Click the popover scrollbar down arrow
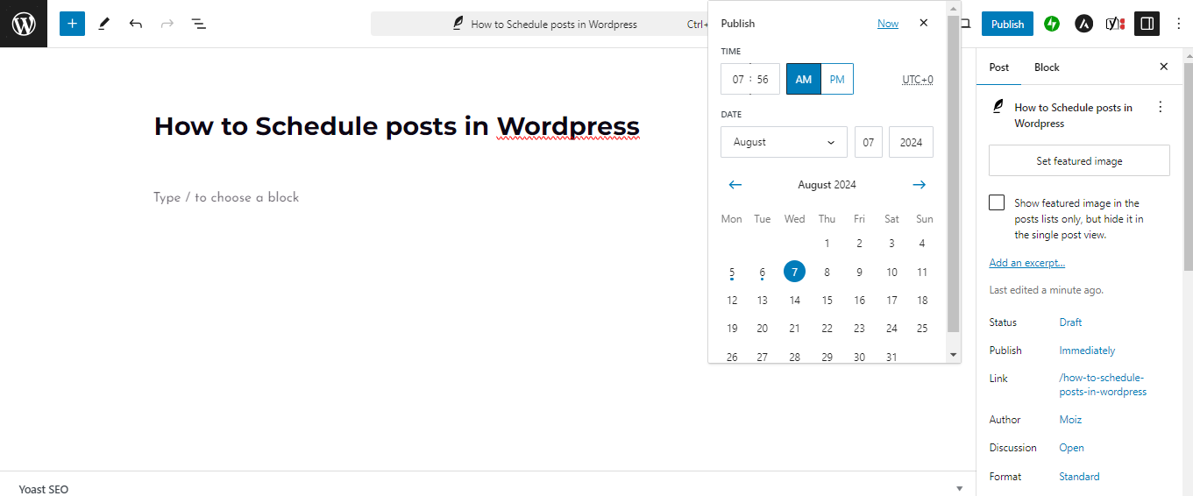Screen dimensions: 1193x496 [954, 355]
